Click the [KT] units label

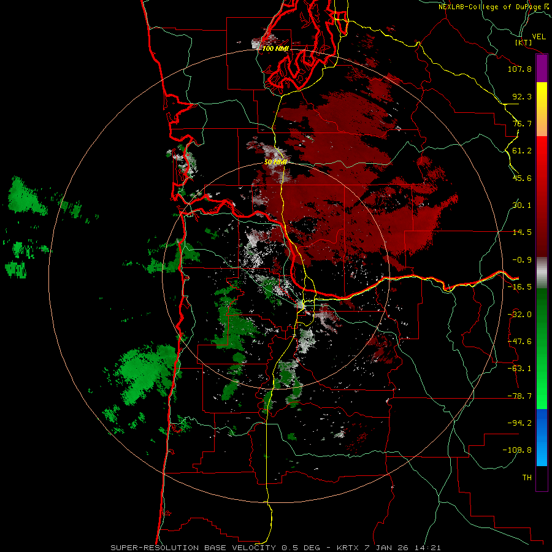click(524, 42)
